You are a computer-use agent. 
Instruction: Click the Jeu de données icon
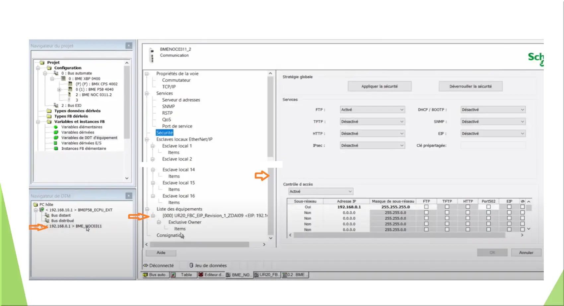(x=191, y=265)
